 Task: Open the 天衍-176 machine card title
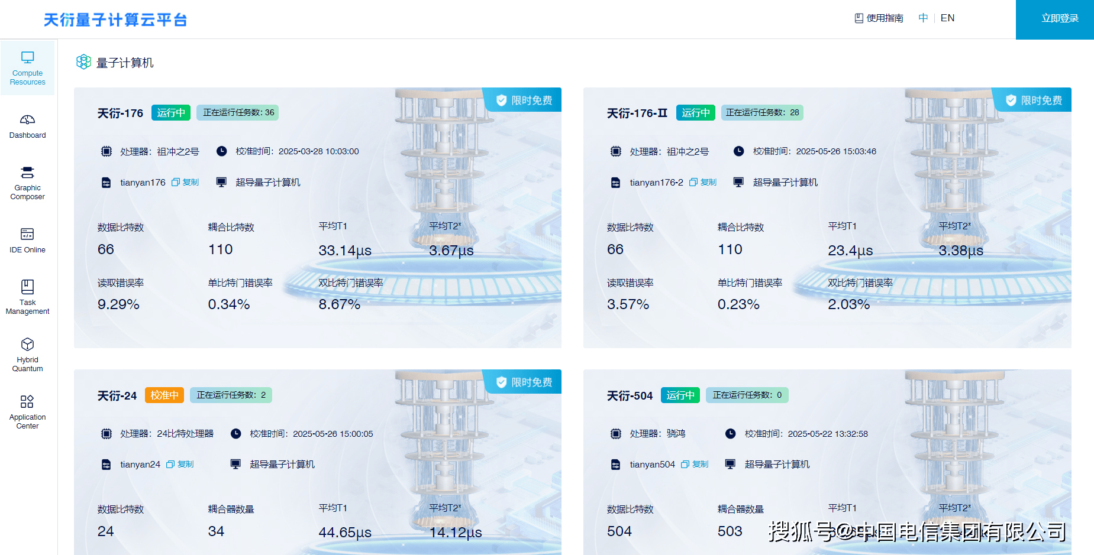tap(120, 113)
